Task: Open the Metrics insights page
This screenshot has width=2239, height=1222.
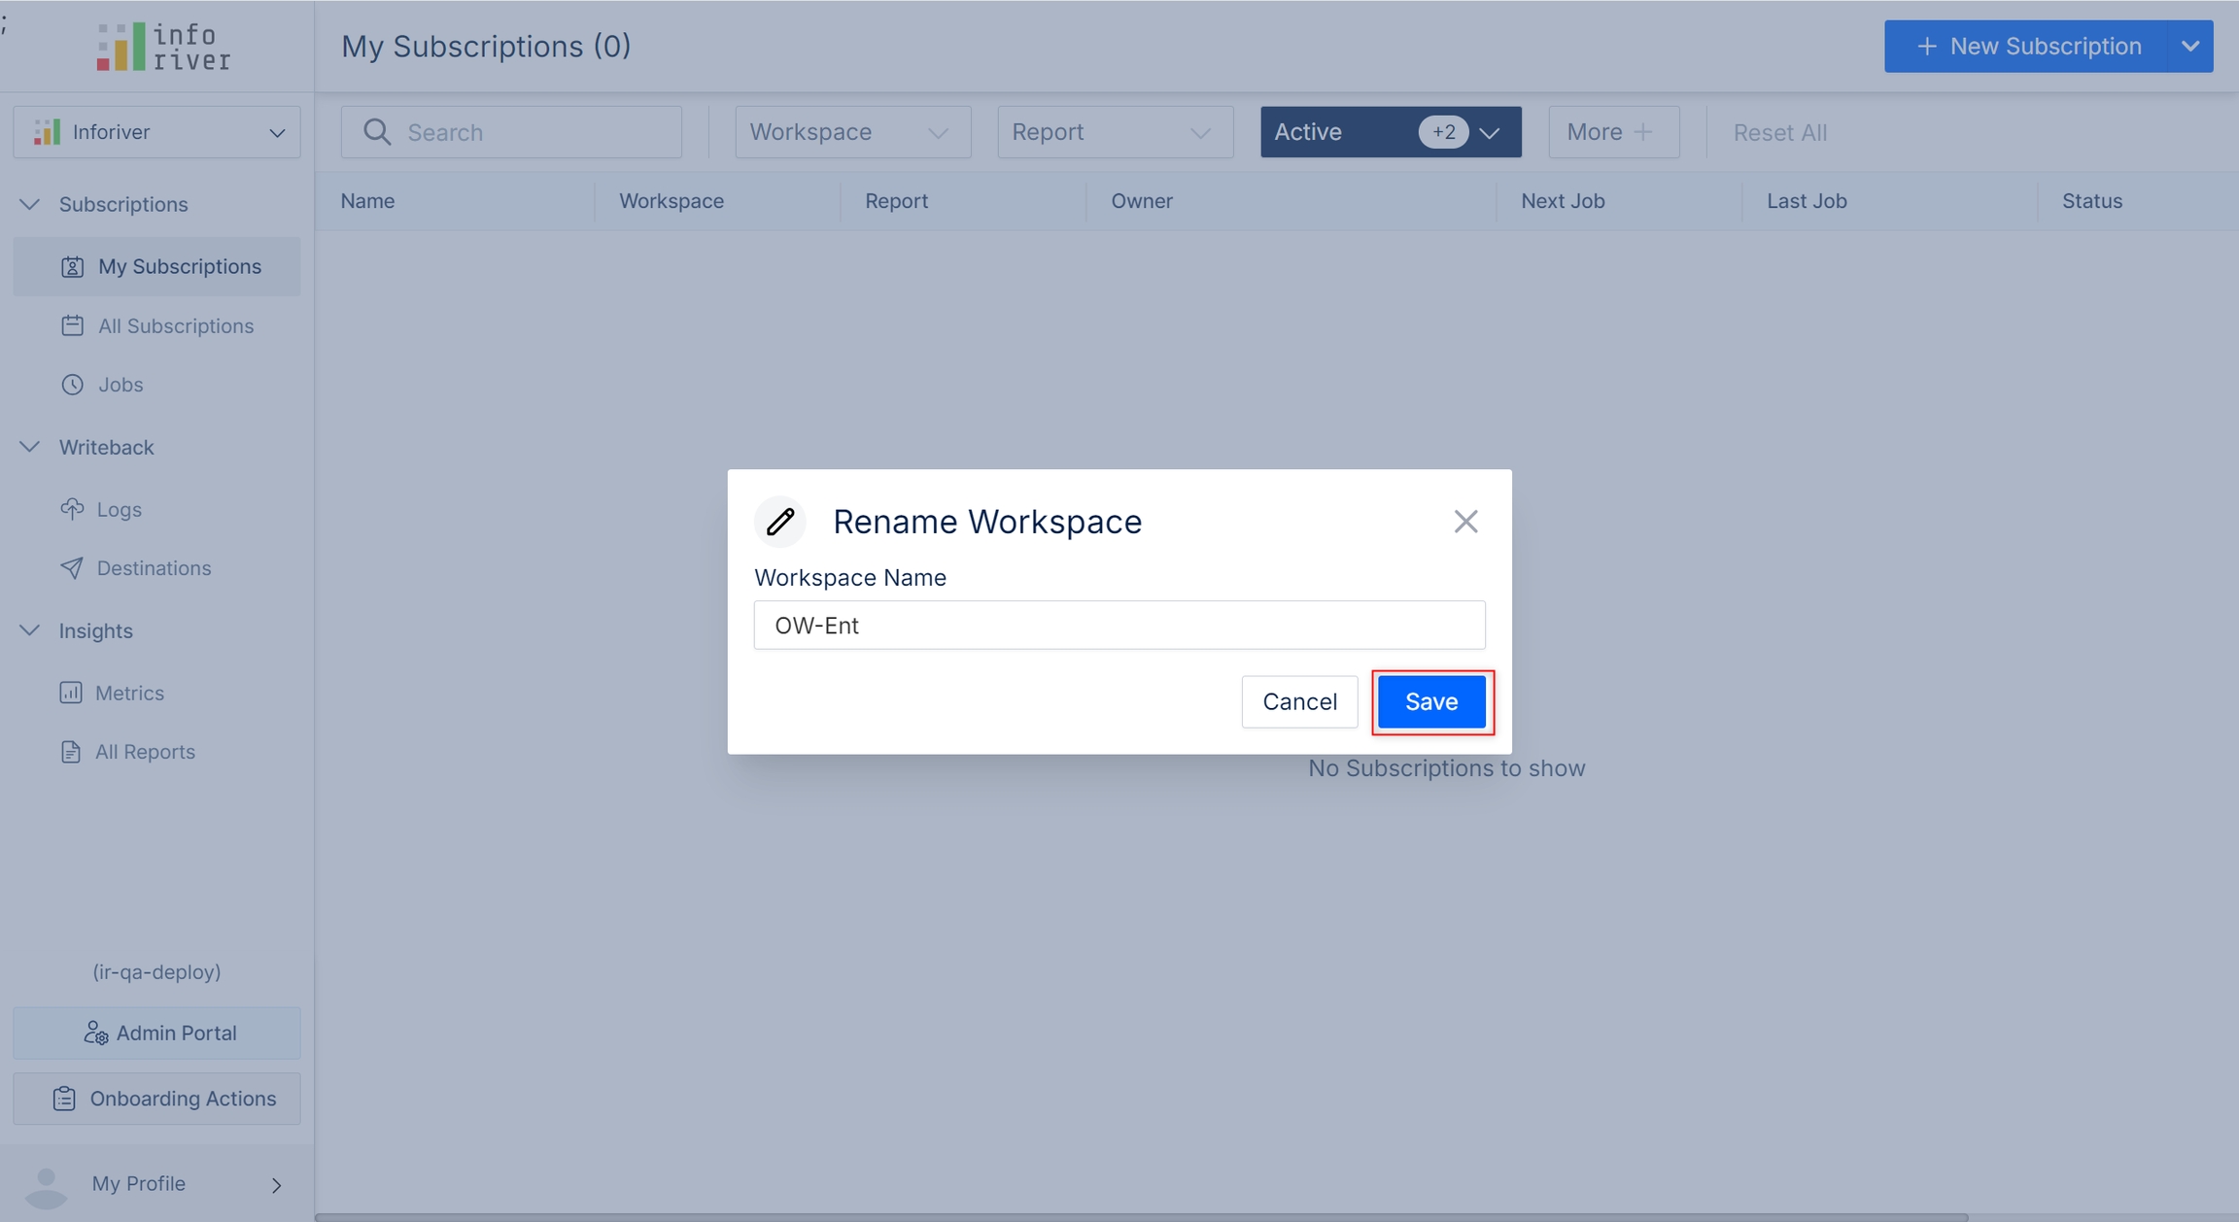Action: click(x=129, y=693)
